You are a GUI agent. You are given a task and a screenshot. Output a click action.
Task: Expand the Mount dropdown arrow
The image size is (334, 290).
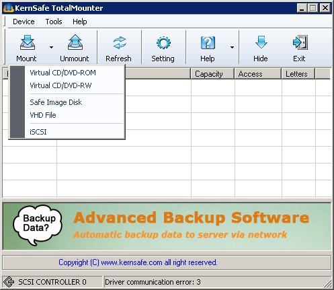click(x=51, y=47)
